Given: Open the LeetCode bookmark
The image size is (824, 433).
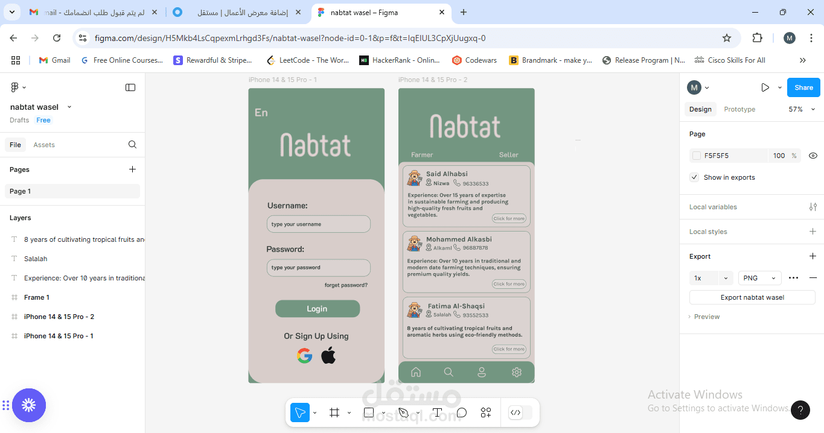Looking at the screenshot, I should [307, 60].
